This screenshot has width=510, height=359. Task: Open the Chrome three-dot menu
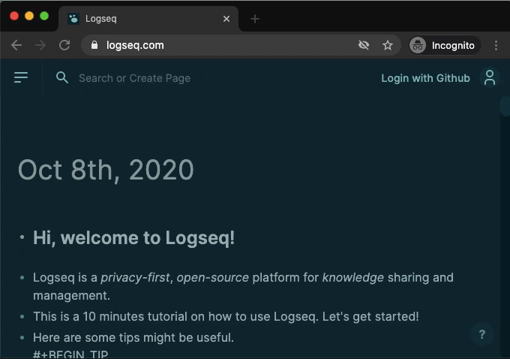pos(496,45)
